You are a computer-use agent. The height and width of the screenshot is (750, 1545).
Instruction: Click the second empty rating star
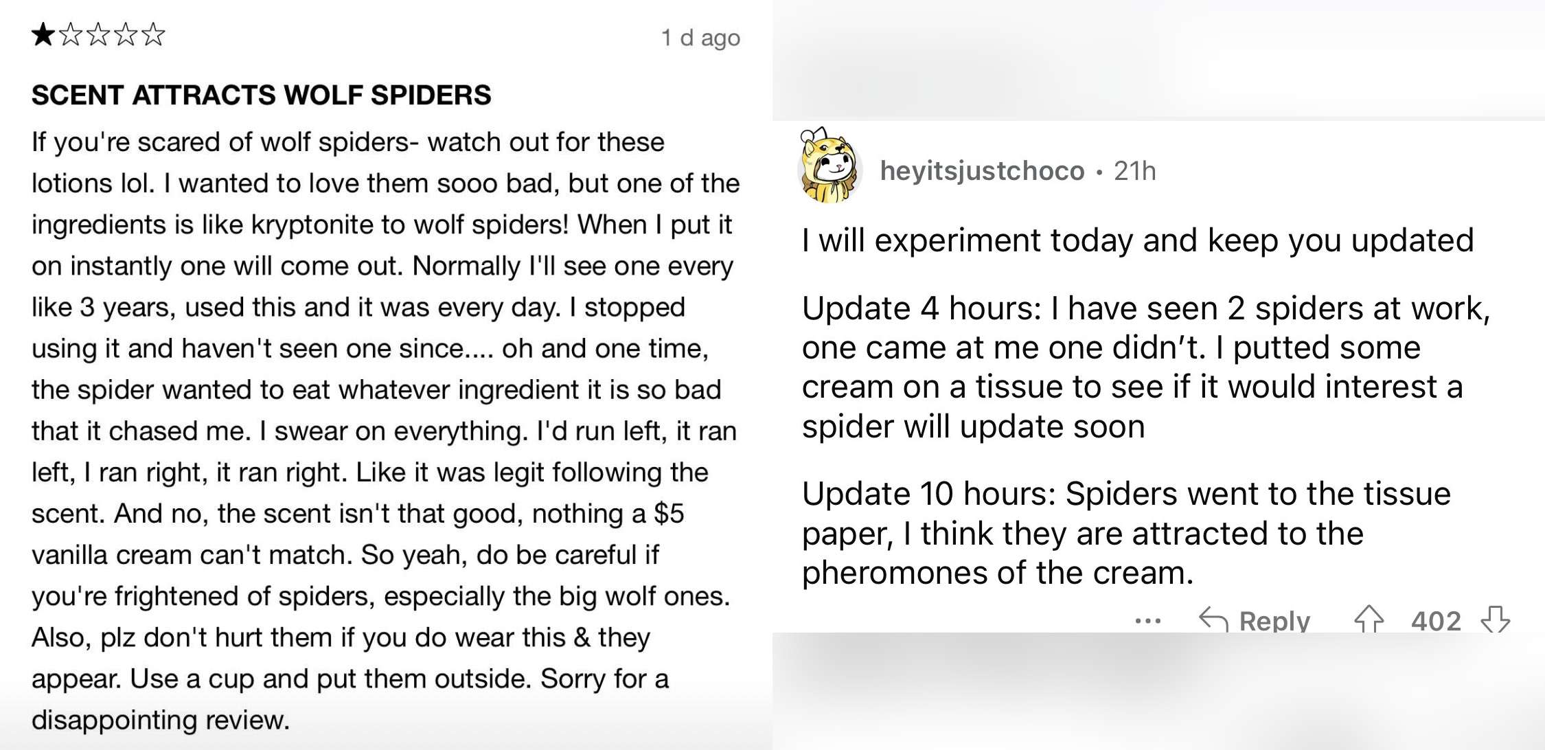tap(71, 34)
